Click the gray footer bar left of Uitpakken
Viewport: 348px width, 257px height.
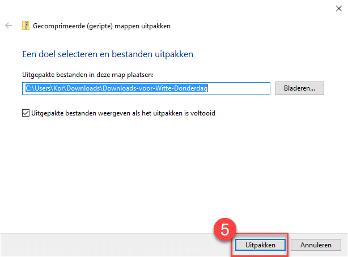[113, 245]
